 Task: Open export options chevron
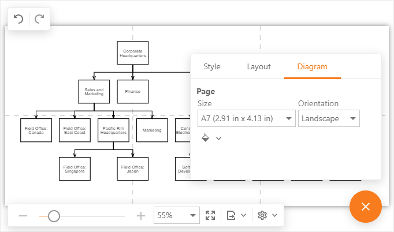pos(243,215)
